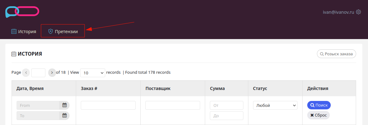Screen dimensions: 368x125
Task: Open calendar picker for From date
Action: tap(64, 105)
